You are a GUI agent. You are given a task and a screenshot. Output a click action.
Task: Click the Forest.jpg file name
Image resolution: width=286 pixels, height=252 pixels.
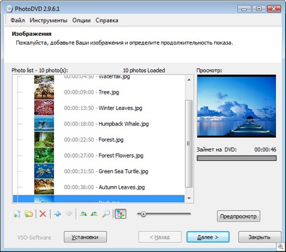111,139
